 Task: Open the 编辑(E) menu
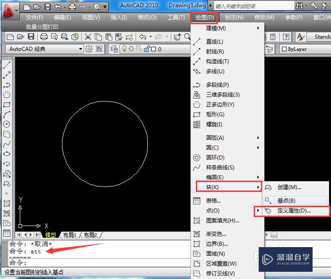pyautogui.click(x=62, y=18)
